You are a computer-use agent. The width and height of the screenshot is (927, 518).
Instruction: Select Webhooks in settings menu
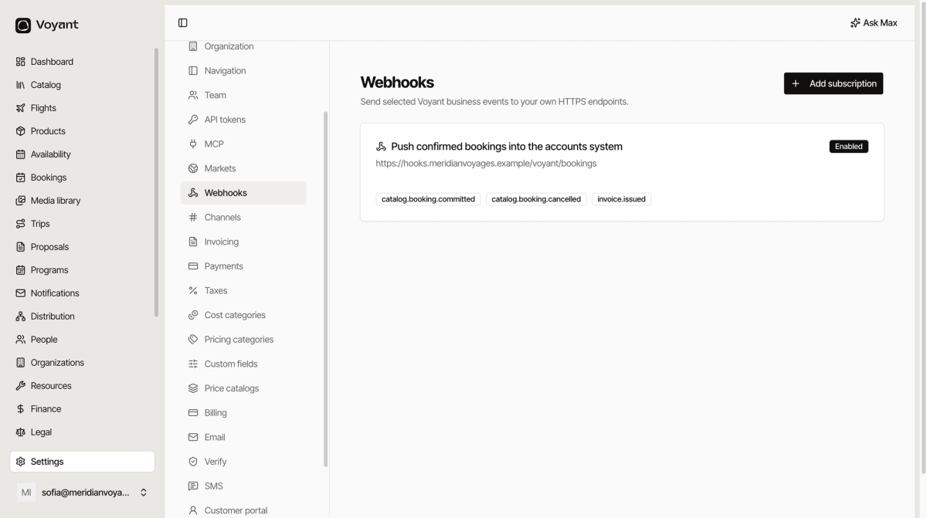[x=243, y=193]
